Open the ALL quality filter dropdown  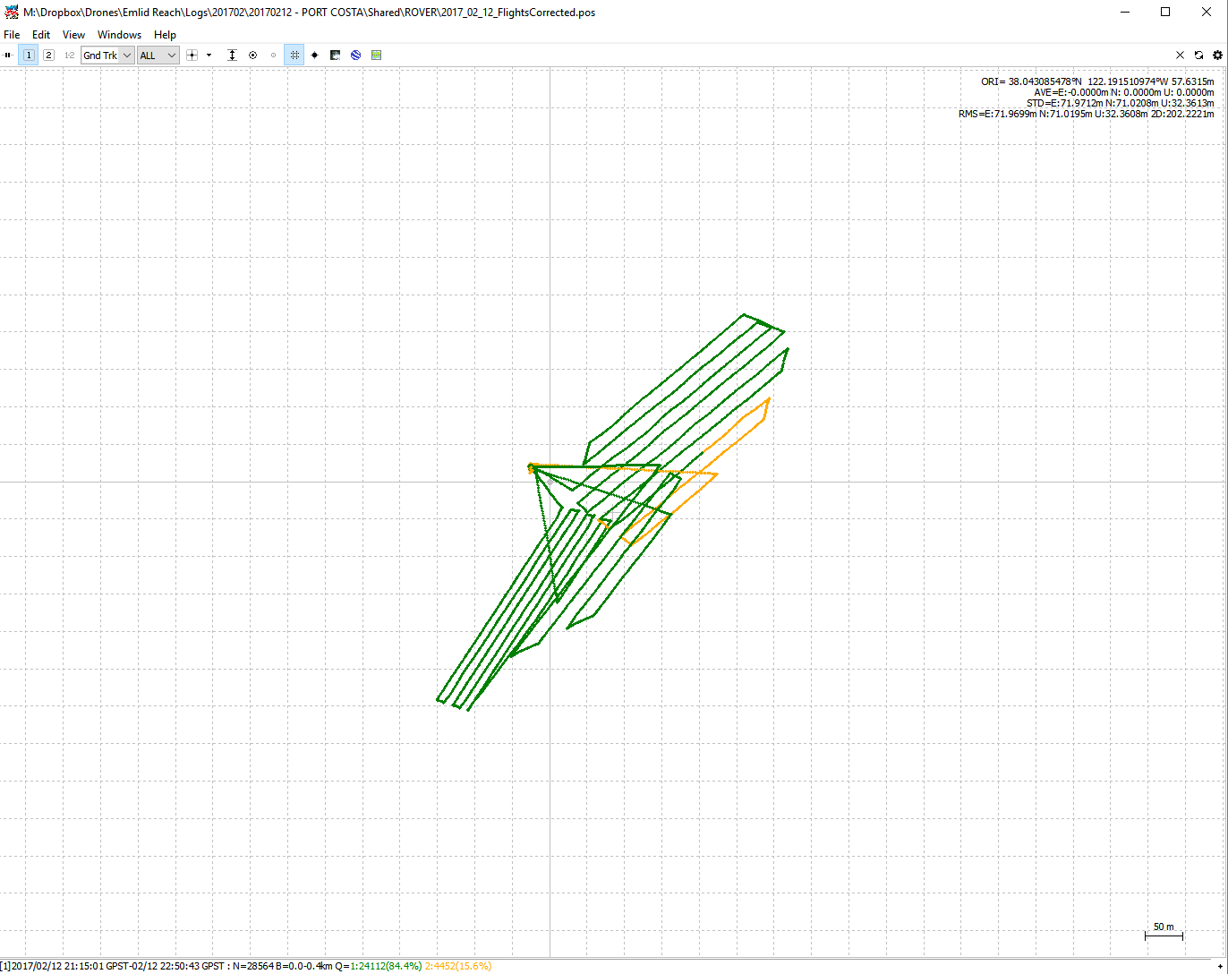[x=158, y=56]
